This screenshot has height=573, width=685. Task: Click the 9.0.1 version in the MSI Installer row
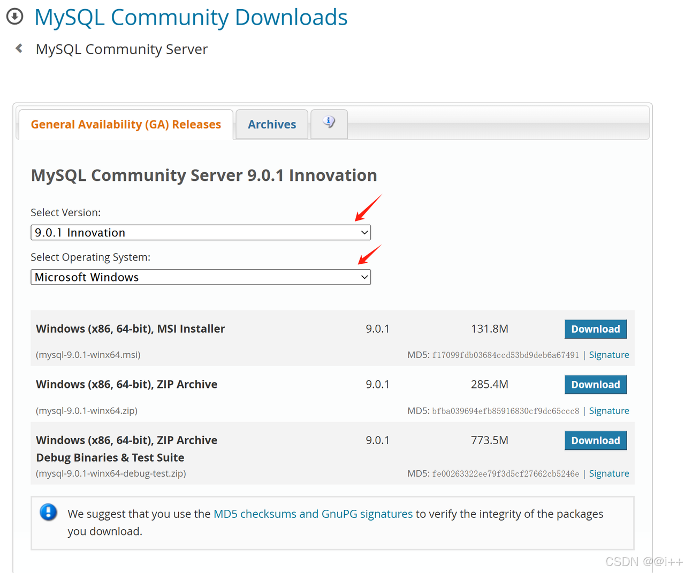click(378, 328)
